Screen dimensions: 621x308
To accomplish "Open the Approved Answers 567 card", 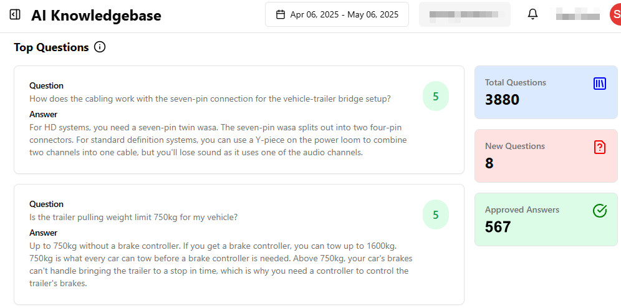I will [x=546, y=219].
